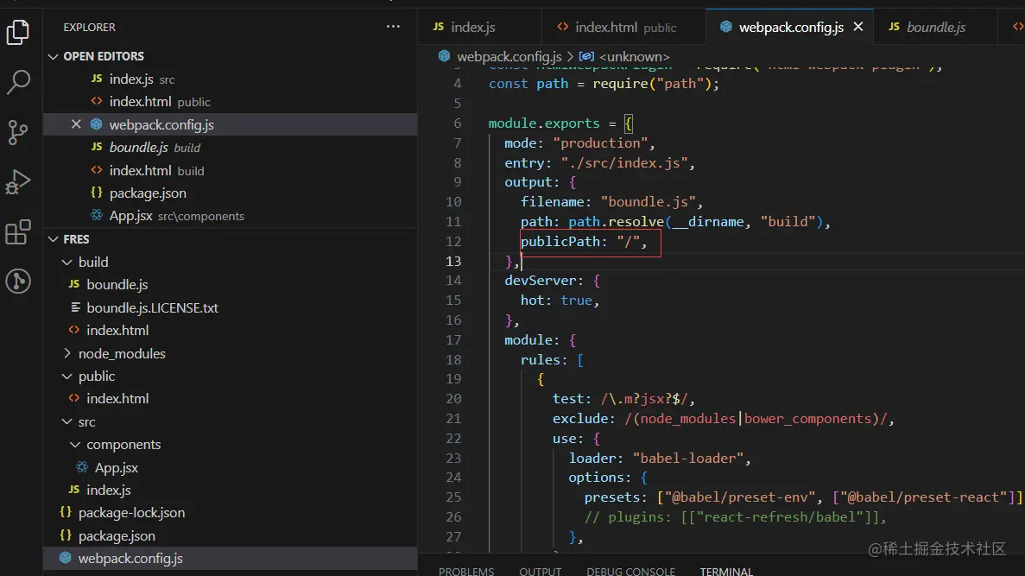Close the webpack.config.js editor tab

tap(858, 27)
